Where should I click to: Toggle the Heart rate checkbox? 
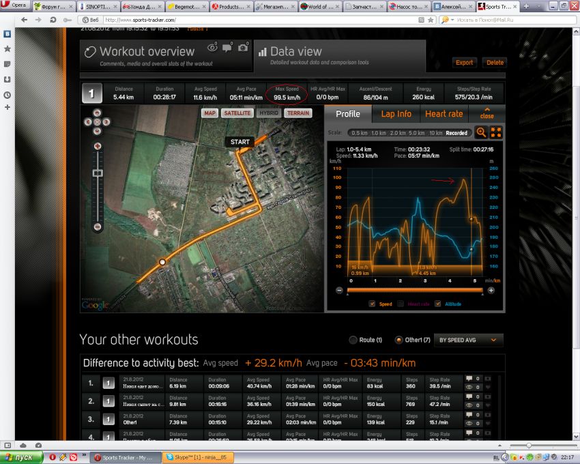[401, 304]
